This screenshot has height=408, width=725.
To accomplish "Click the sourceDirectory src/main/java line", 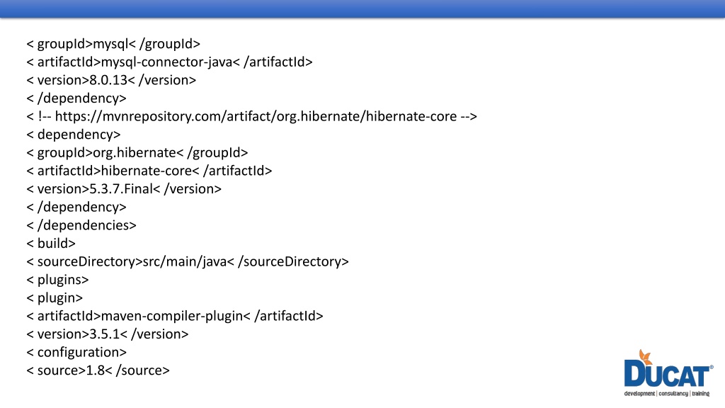I will pyautogui.click(x=187, y=261).
